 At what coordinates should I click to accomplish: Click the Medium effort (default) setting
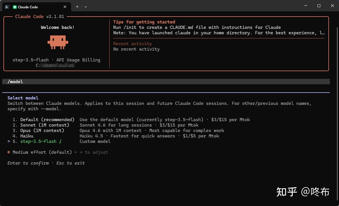pyautogui.click(x=42, y=152)
